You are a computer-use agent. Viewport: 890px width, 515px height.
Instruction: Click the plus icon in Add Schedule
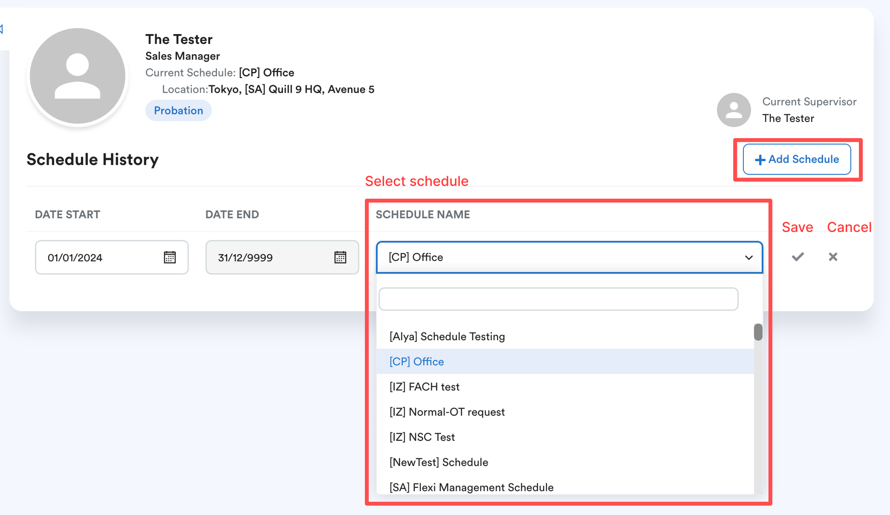(760, 160)
